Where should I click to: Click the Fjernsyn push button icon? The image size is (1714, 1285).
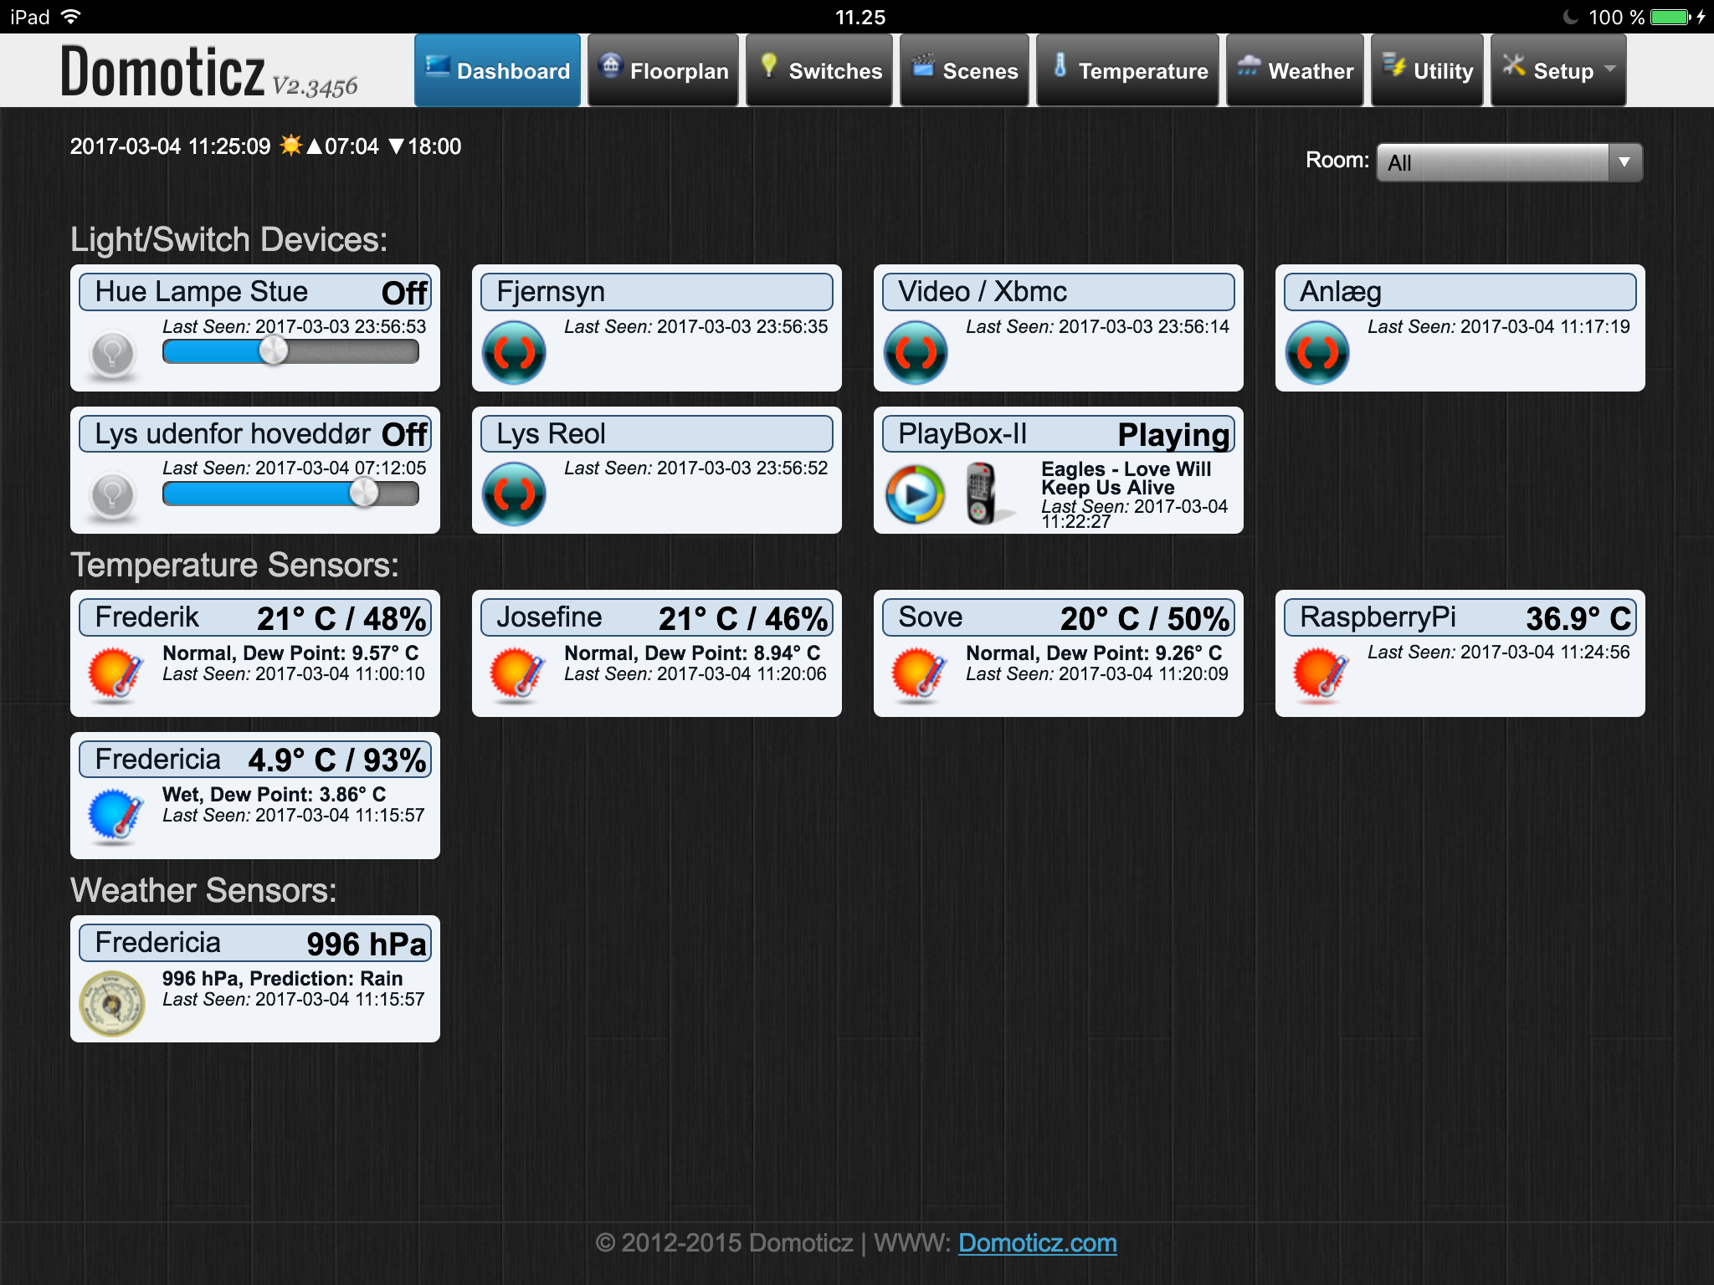point(514,353)
